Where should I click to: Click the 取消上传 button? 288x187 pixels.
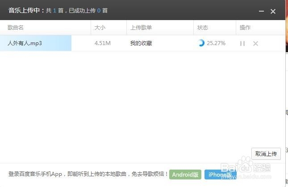click(266, 154)
